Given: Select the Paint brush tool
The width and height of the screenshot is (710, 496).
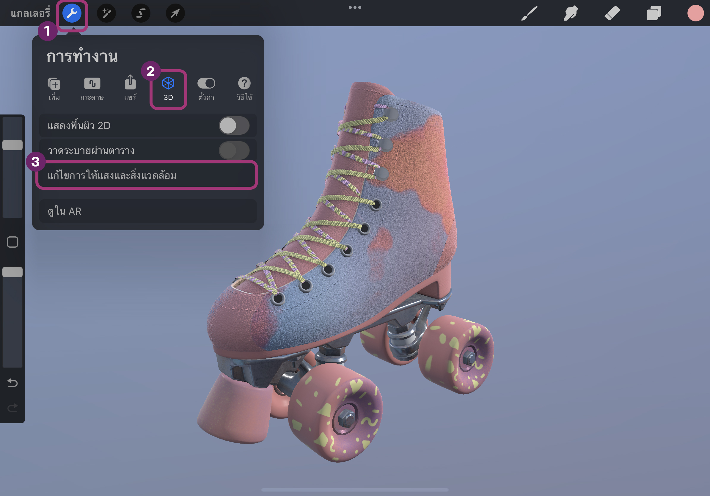Looking at the screenshot, I should pyautogui.click(x=529, y=13).
